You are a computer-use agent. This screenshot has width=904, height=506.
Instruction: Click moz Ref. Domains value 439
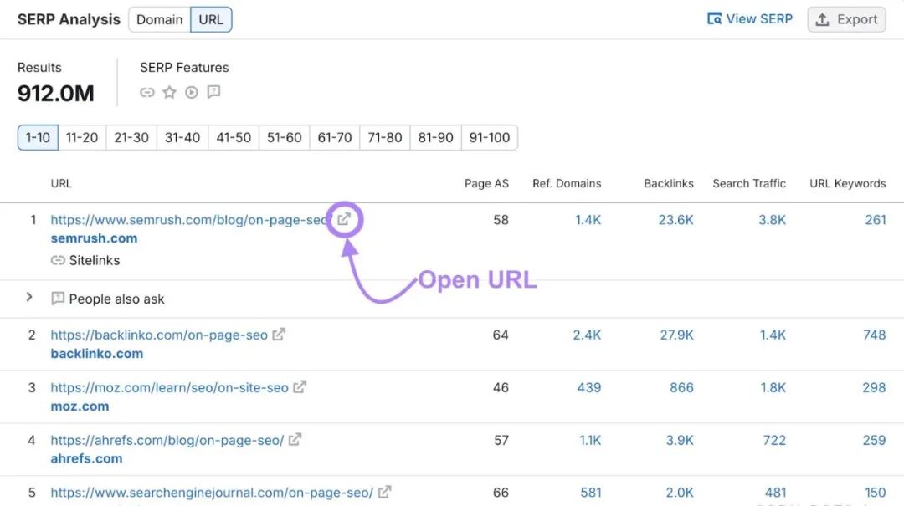pos(589,387)
